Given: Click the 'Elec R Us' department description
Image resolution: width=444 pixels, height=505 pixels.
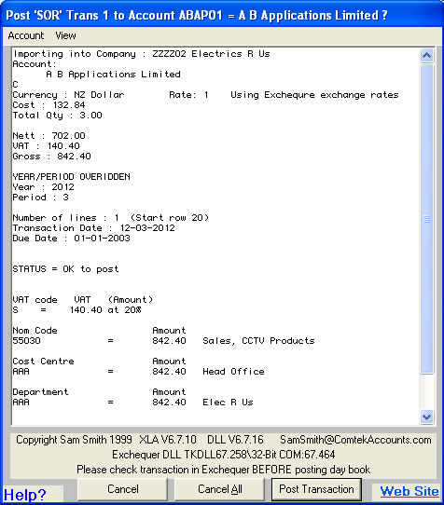Looking at the screenshot, I should [228, 403].
